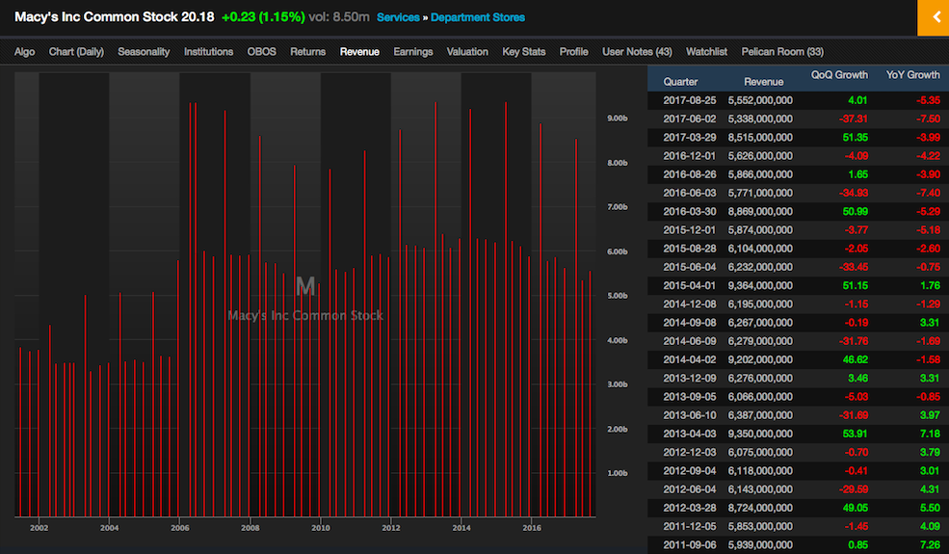Select the Revenue tab
The image size is (949, 554).
tap(359, 52)
